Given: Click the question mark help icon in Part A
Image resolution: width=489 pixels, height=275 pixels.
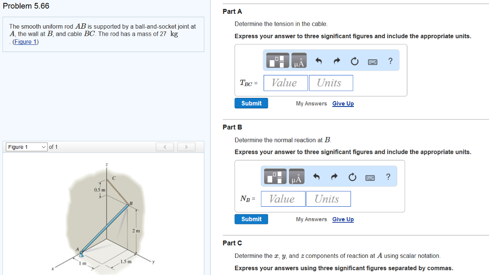Looking at the screenshot, I should point(390,61).
